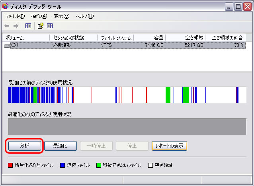The width and height of the screenshot is (254, 186).
Task: Open the 操作(A) menu
Action: [x=39, y=16]
